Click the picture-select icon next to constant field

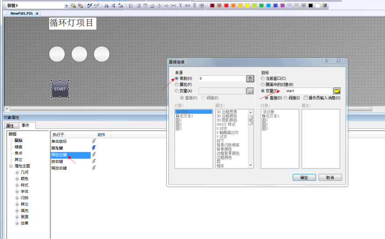[x=250, y=79]
